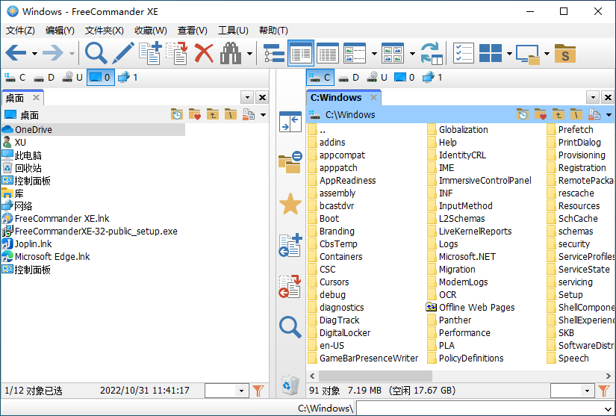Switch to the list view mode

[x=301, y=52]
